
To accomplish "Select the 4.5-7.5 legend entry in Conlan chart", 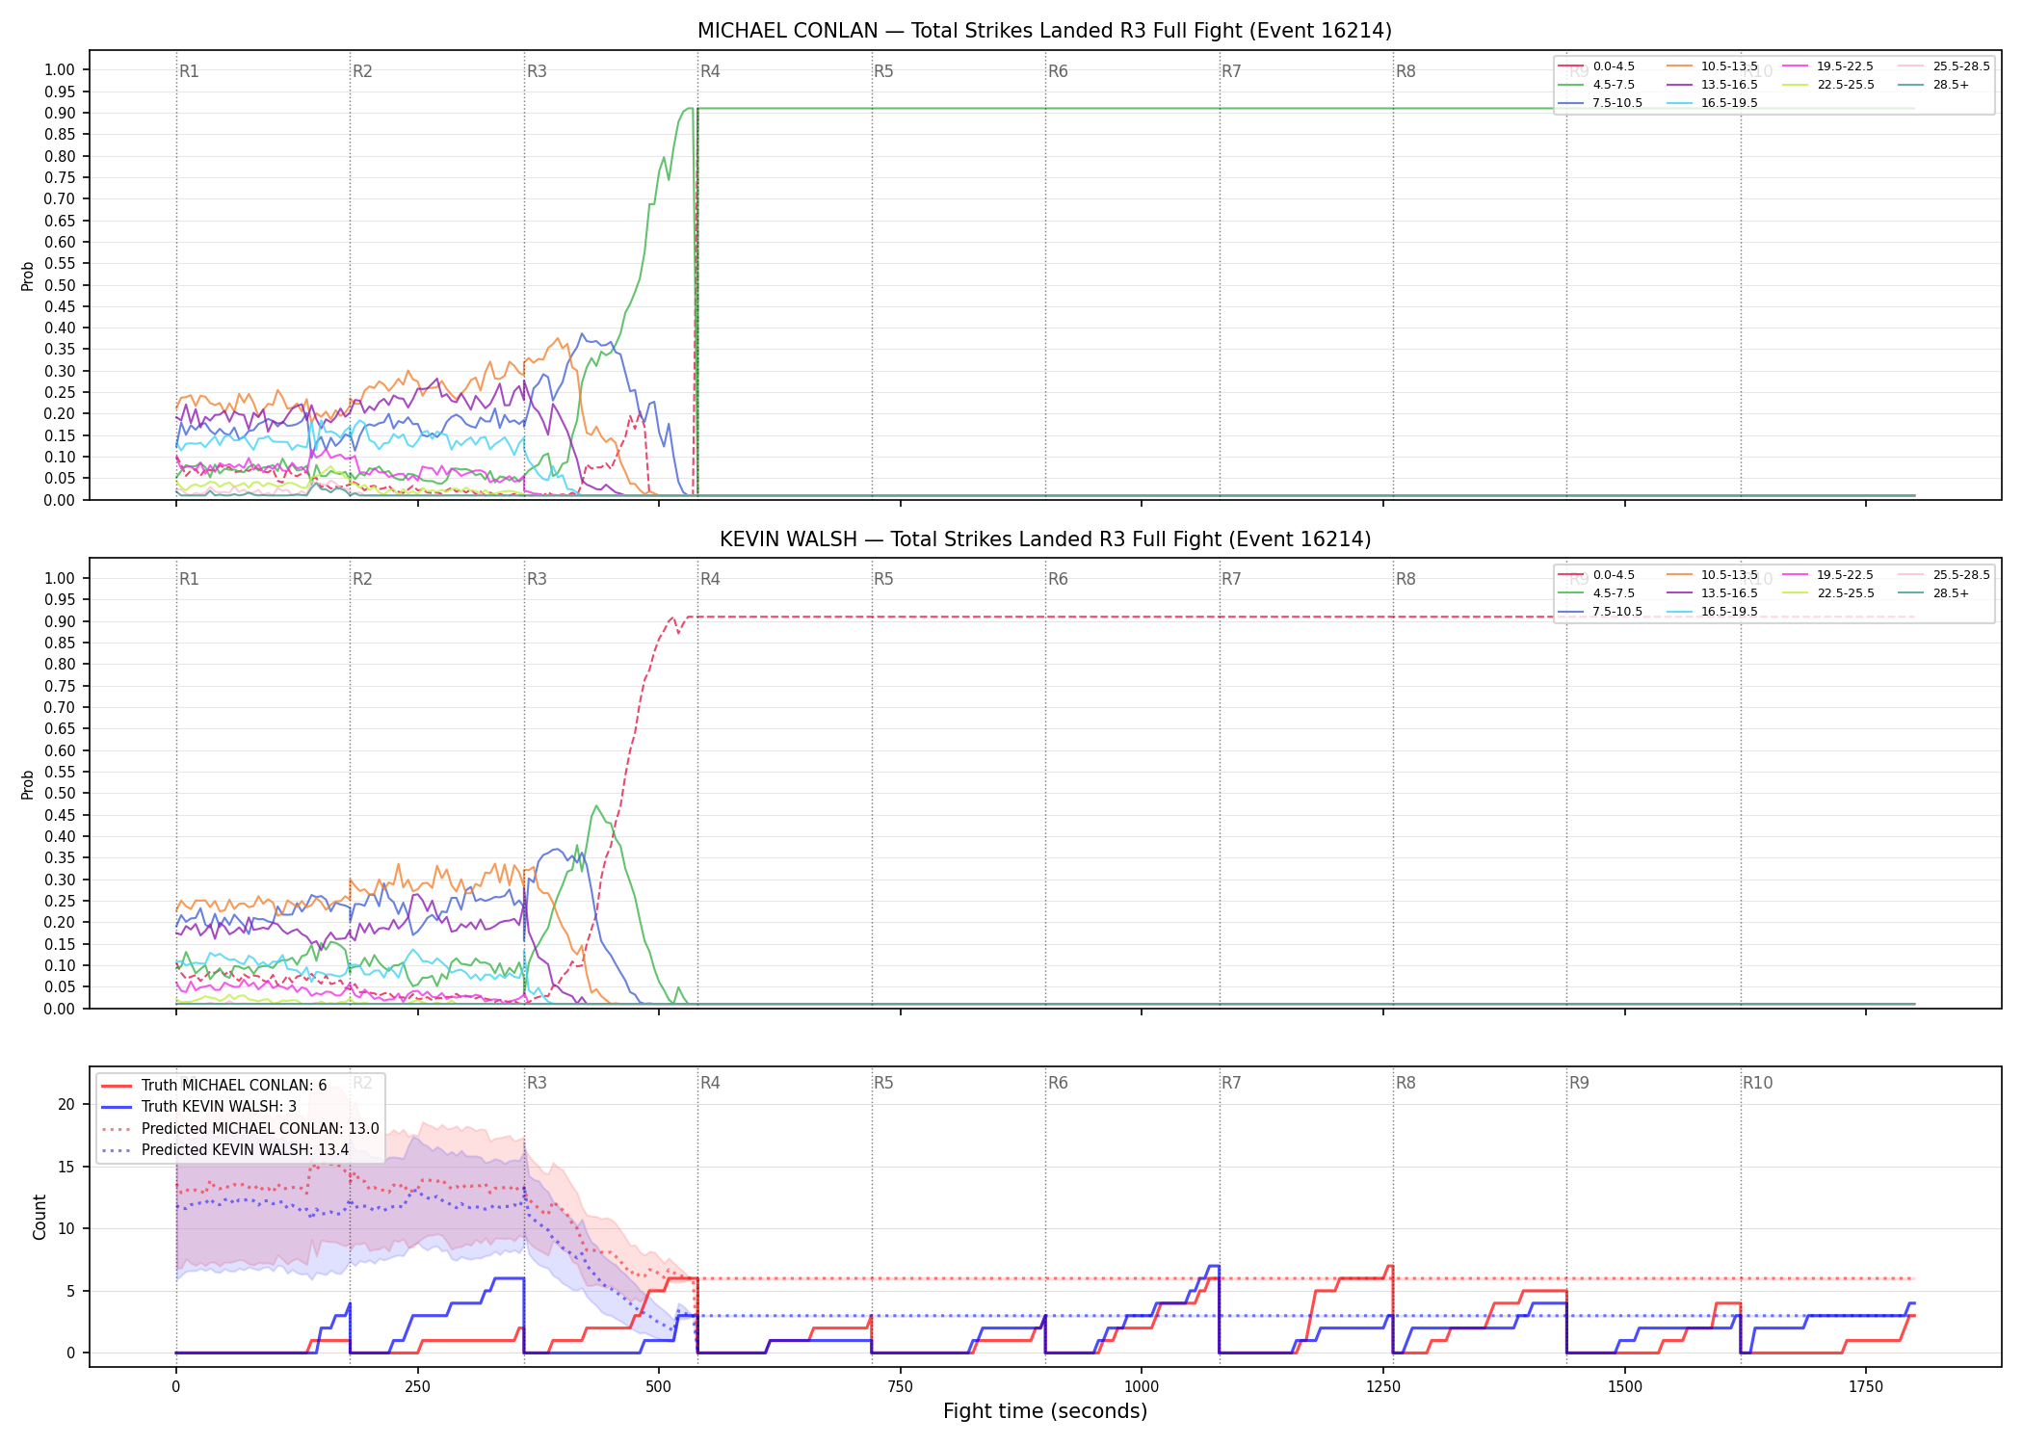I will pos(1597,85).
